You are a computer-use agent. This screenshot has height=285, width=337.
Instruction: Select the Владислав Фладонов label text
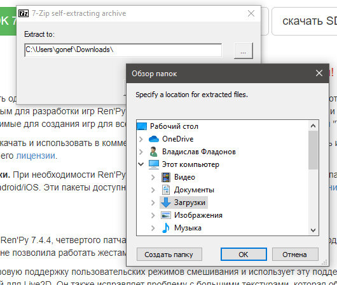tap(199, 152)
